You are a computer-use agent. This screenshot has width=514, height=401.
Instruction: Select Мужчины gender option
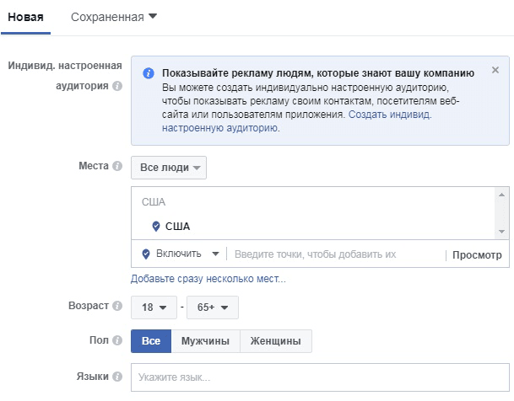(206, 341)
